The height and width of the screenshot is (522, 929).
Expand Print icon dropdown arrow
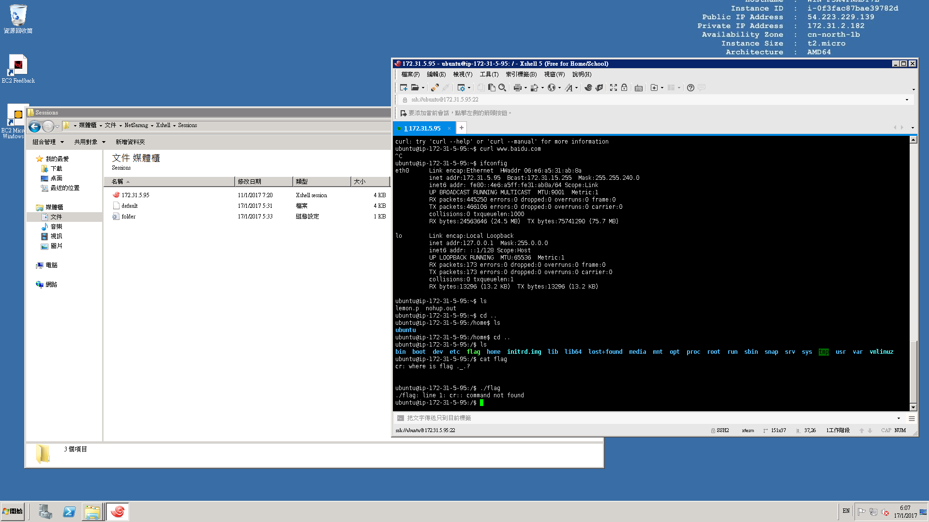click(525, 88)
